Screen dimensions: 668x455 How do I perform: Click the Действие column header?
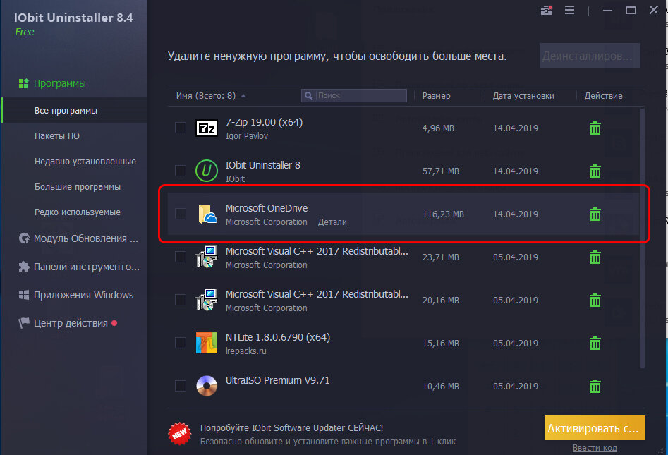tap(603, 96)
